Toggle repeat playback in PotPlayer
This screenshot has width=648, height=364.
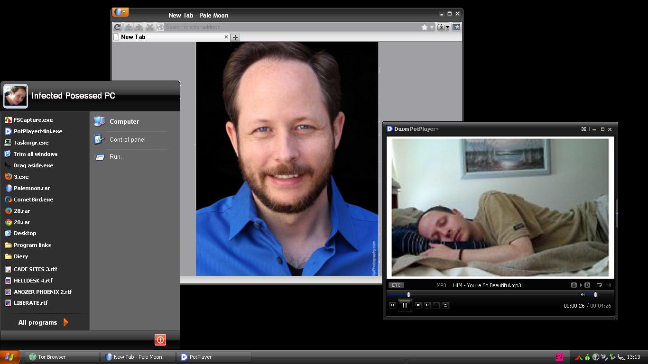(599, 285)
